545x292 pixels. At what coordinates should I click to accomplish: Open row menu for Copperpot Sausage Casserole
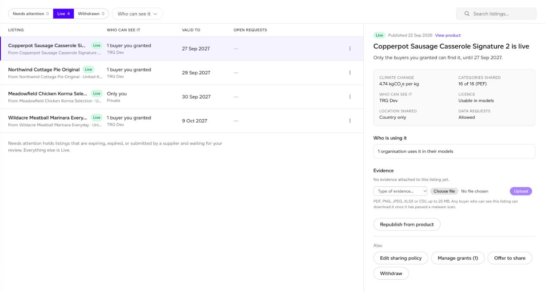pos(350,49)
